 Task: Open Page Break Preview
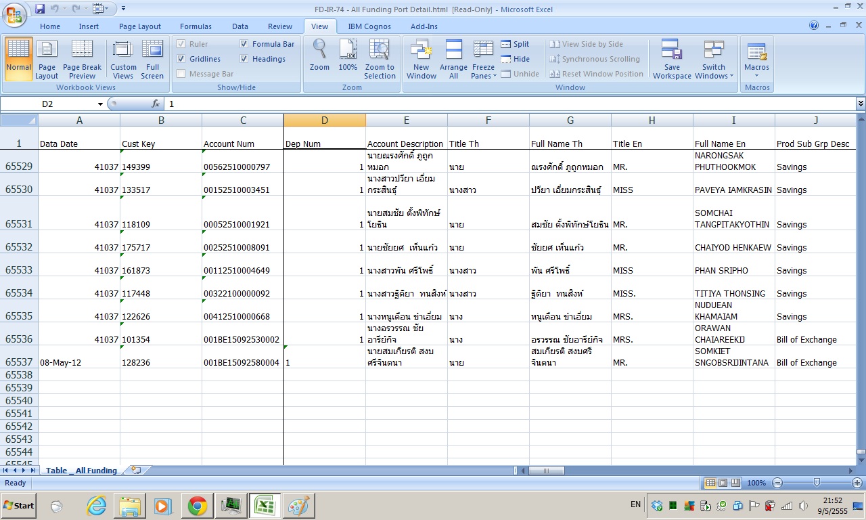[x=82, y=59]
